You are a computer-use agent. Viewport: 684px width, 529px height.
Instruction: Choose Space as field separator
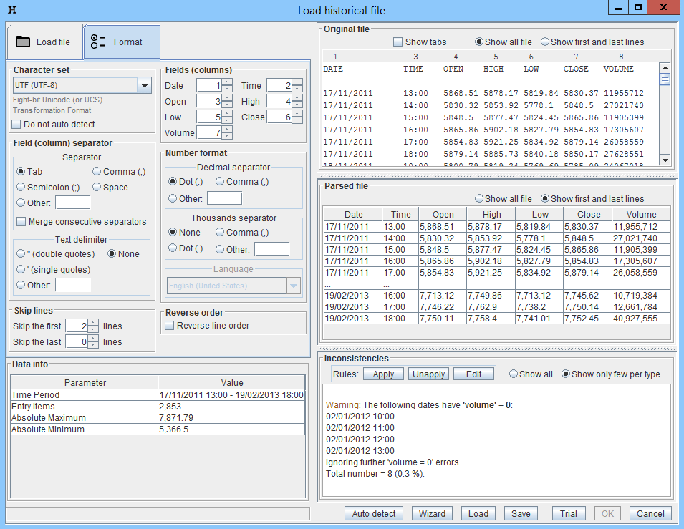(97, 187)
